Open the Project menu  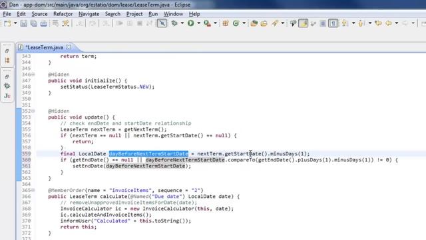(x=134, y=14)
